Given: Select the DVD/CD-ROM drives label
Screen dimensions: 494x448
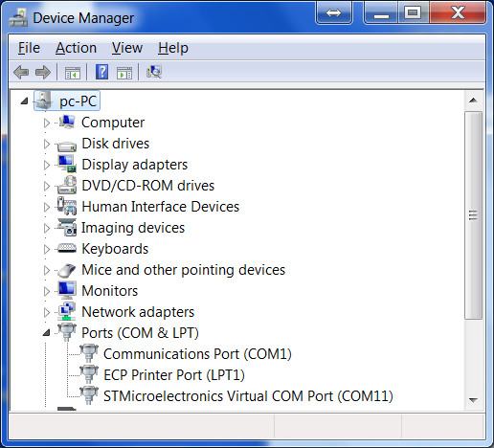Looking at the screenshot, I should pyautogui.click(x=148, y=186).
